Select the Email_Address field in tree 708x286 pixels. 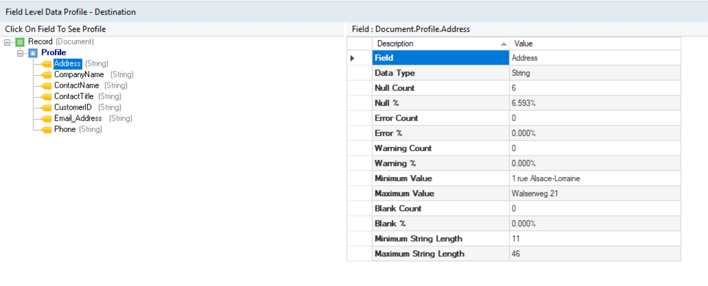[x=77, y=118]
